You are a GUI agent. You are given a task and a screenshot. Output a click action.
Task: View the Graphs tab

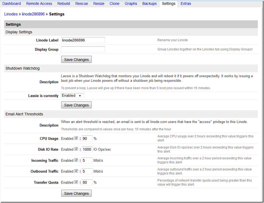click(131, 3)
